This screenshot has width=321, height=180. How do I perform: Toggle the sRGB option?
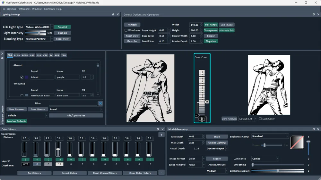tap(217, 137)
